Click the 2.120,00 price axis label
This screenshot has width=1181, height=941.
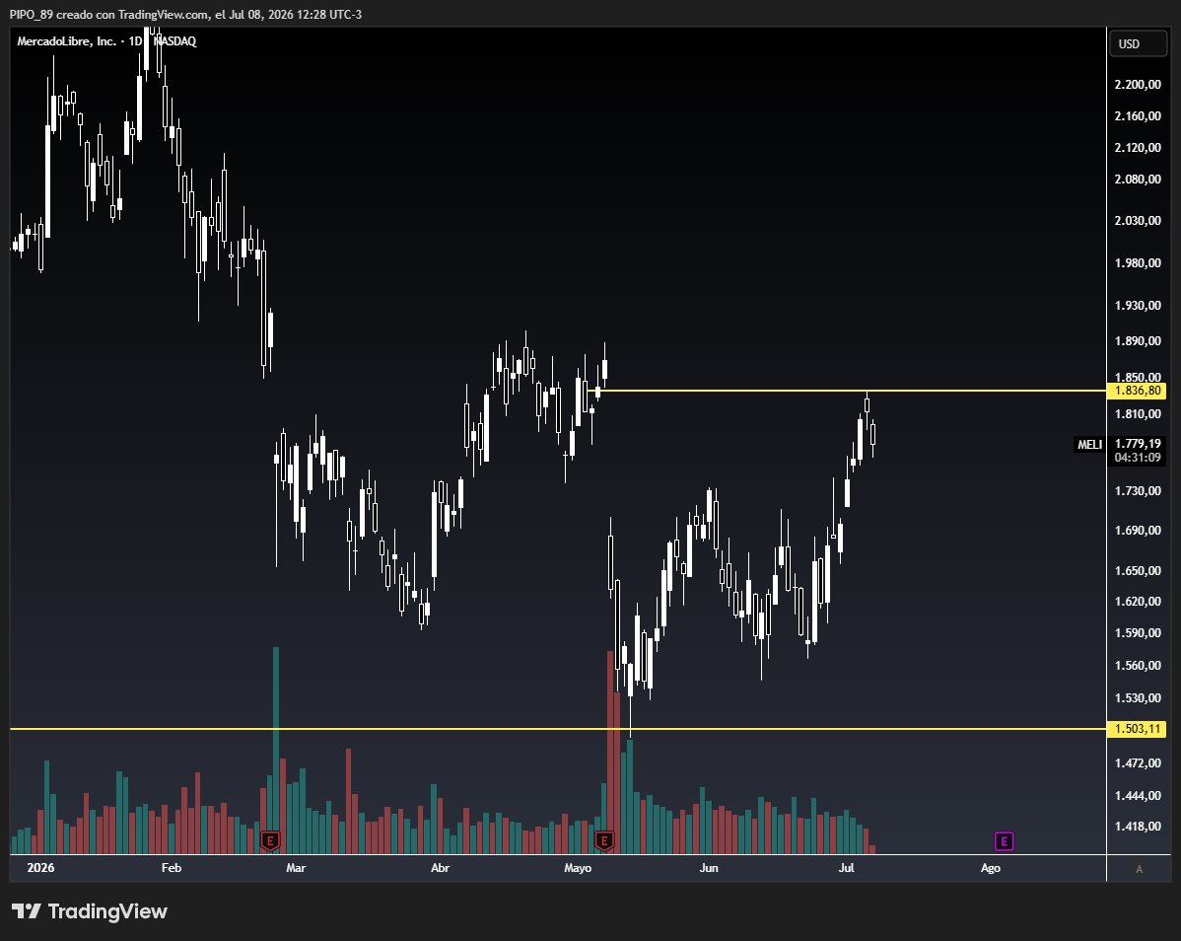point(1138,148)
